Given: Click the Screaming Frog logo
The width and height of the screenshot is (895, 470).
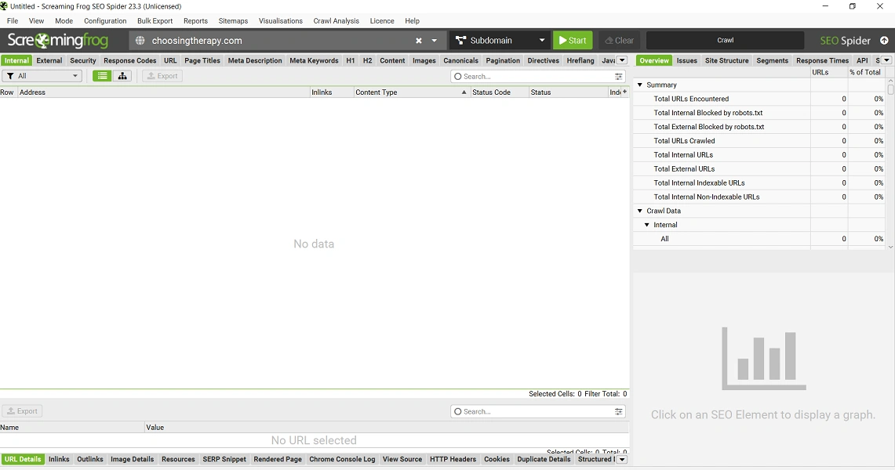Looking at the screenshot, I should pos(57,41).
